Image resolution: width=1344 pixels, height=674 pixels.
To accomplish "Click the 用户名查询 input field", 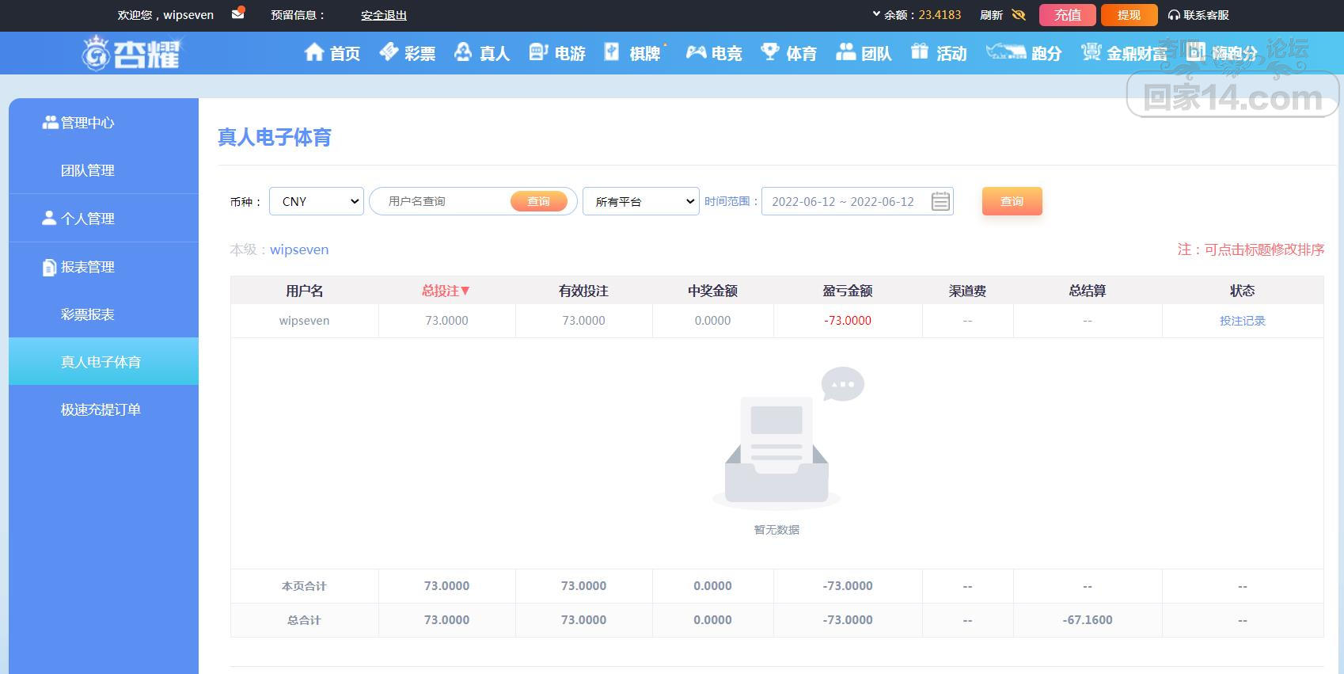I will [443, 201].
